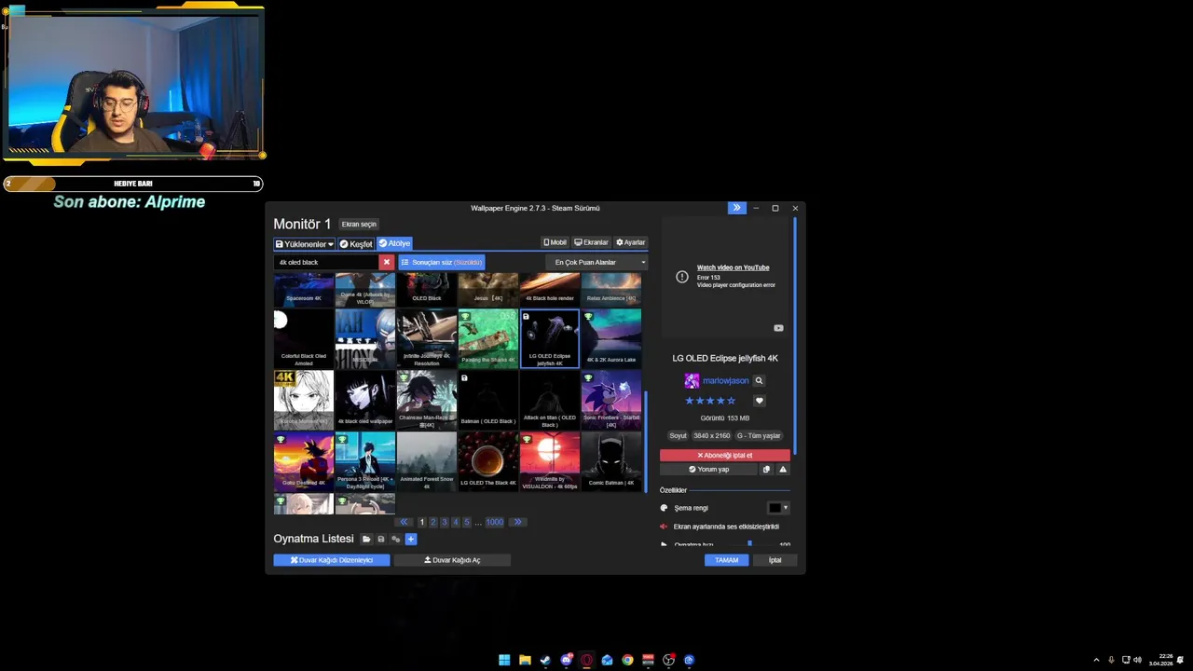Copy wallpaper link with the copy icon

click(x=766, y=470)
